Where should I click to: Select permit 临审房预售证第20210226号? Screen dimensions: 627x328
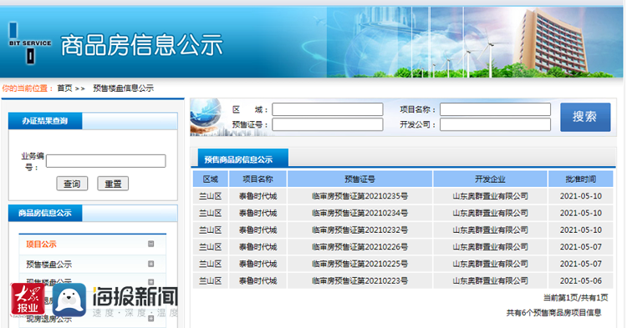point(359,247)
